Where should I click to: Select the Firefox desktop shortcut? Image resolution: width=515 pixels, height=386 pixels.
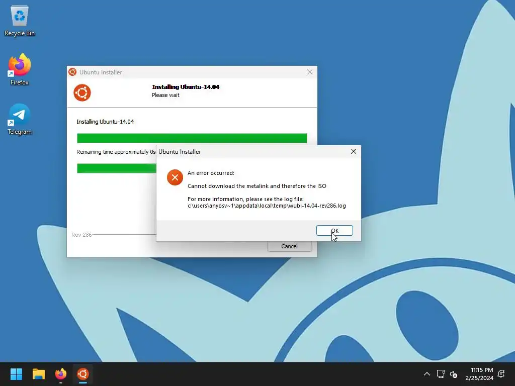(x=20, y=69)
